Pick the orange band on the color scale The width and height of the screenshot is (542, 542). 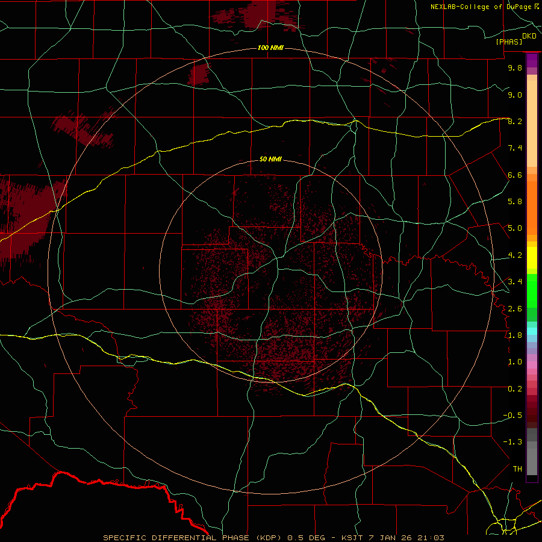(532, 208)
